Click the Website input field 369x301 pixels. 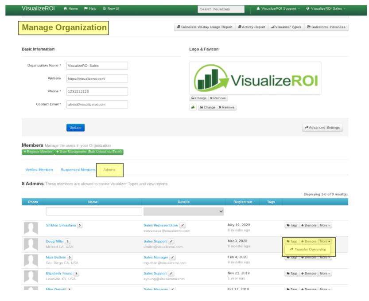(x=97, y=78)
